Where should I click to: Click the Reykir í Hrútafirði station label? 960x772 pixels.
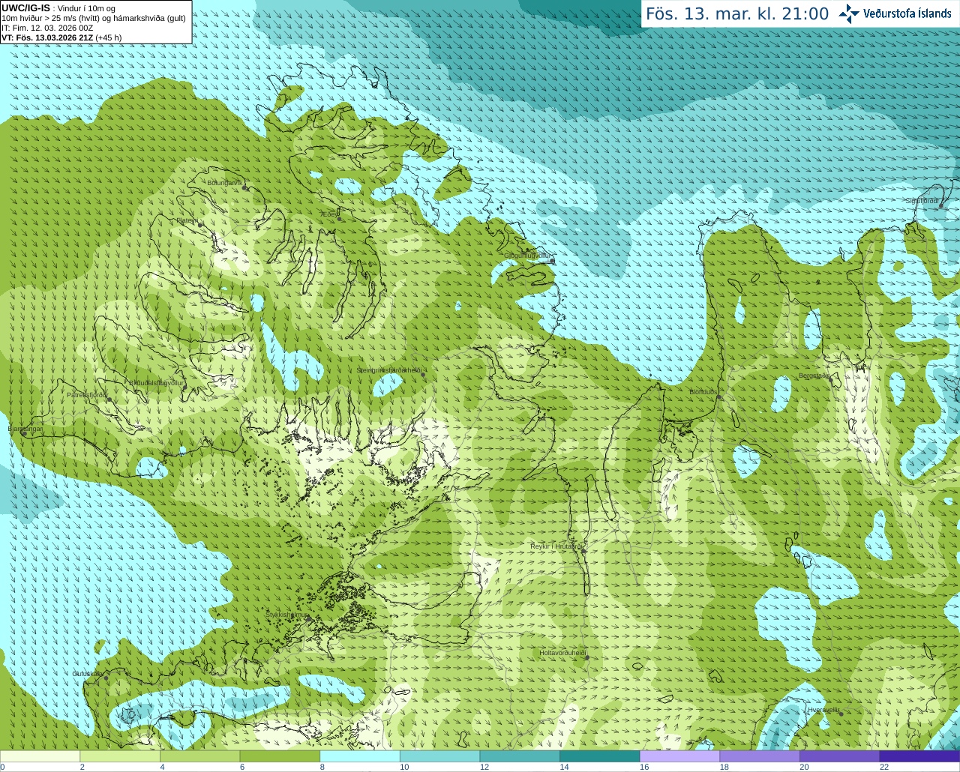pyautogui.click(x=557, y=546)
